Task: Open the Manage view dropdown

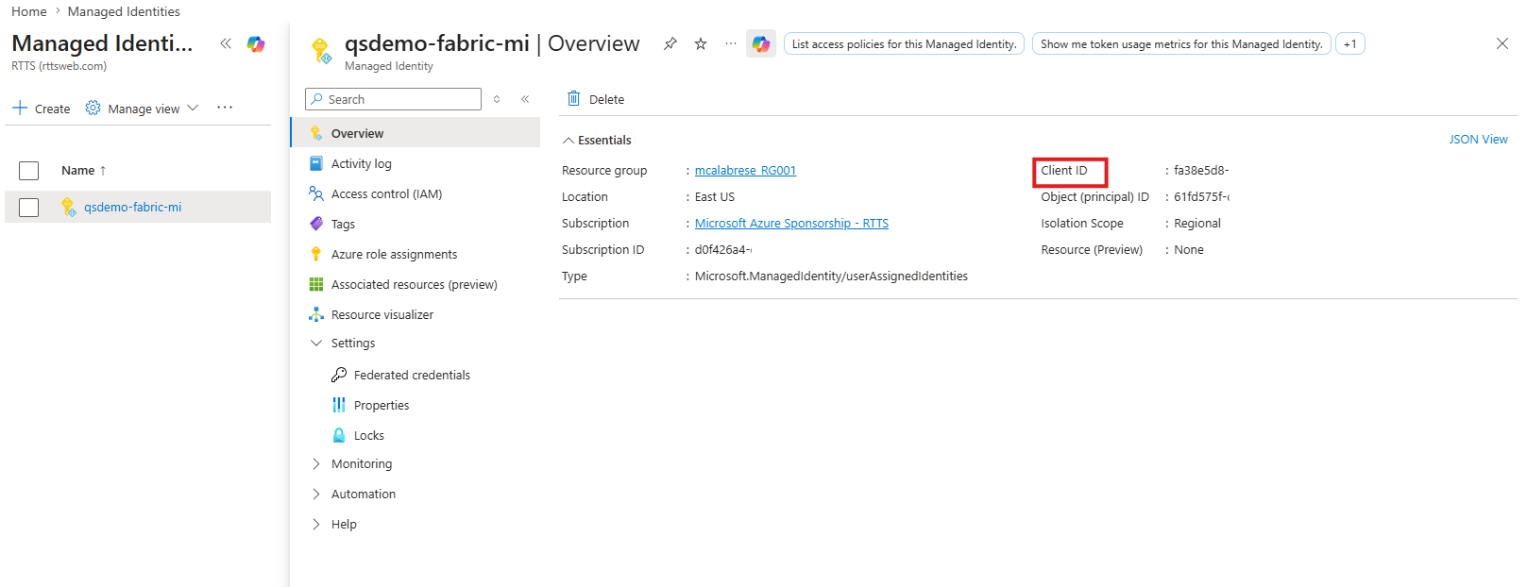Action: point(143,109)
